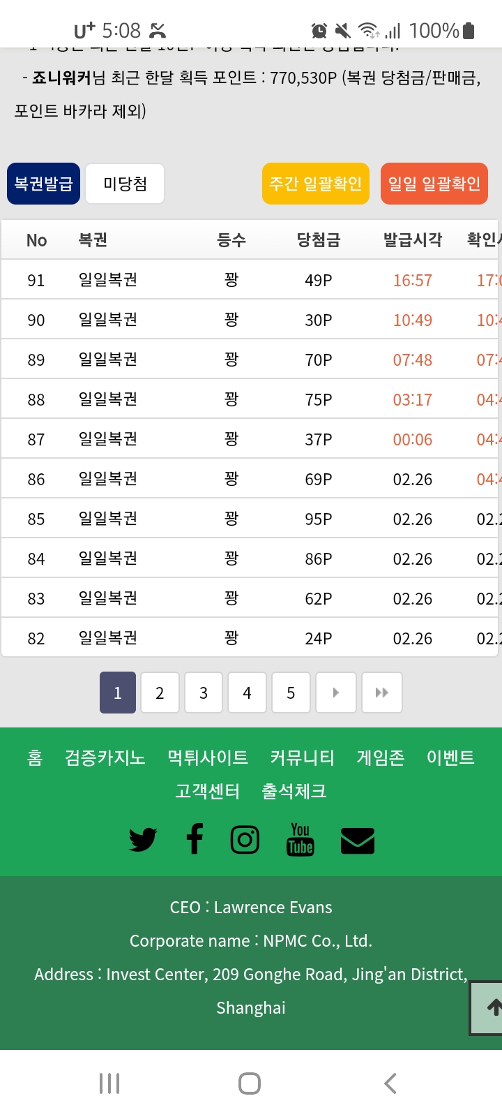Tap the 발급시각 column header
Image resolution: width=502 pixels, height=1117 pixels.
(413, 240)
